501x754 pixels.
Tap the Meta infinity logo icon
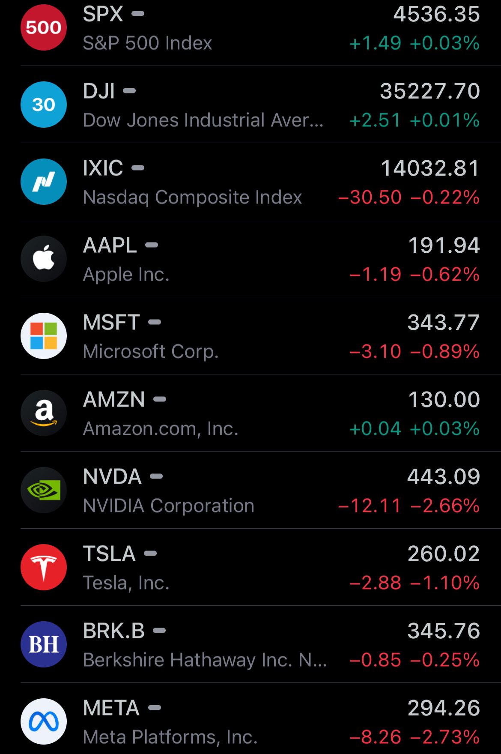click(44, 721)
